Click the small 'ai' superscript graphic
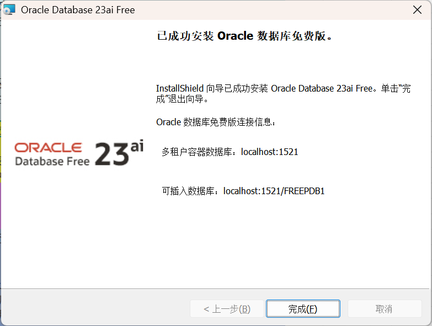 tap(137, 146)
